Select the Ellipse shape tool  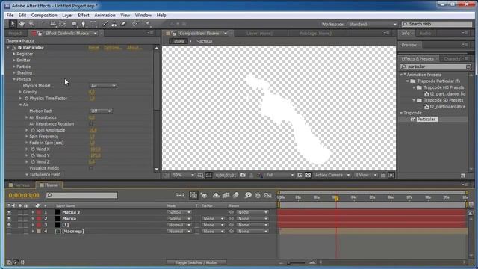[74, 24]
